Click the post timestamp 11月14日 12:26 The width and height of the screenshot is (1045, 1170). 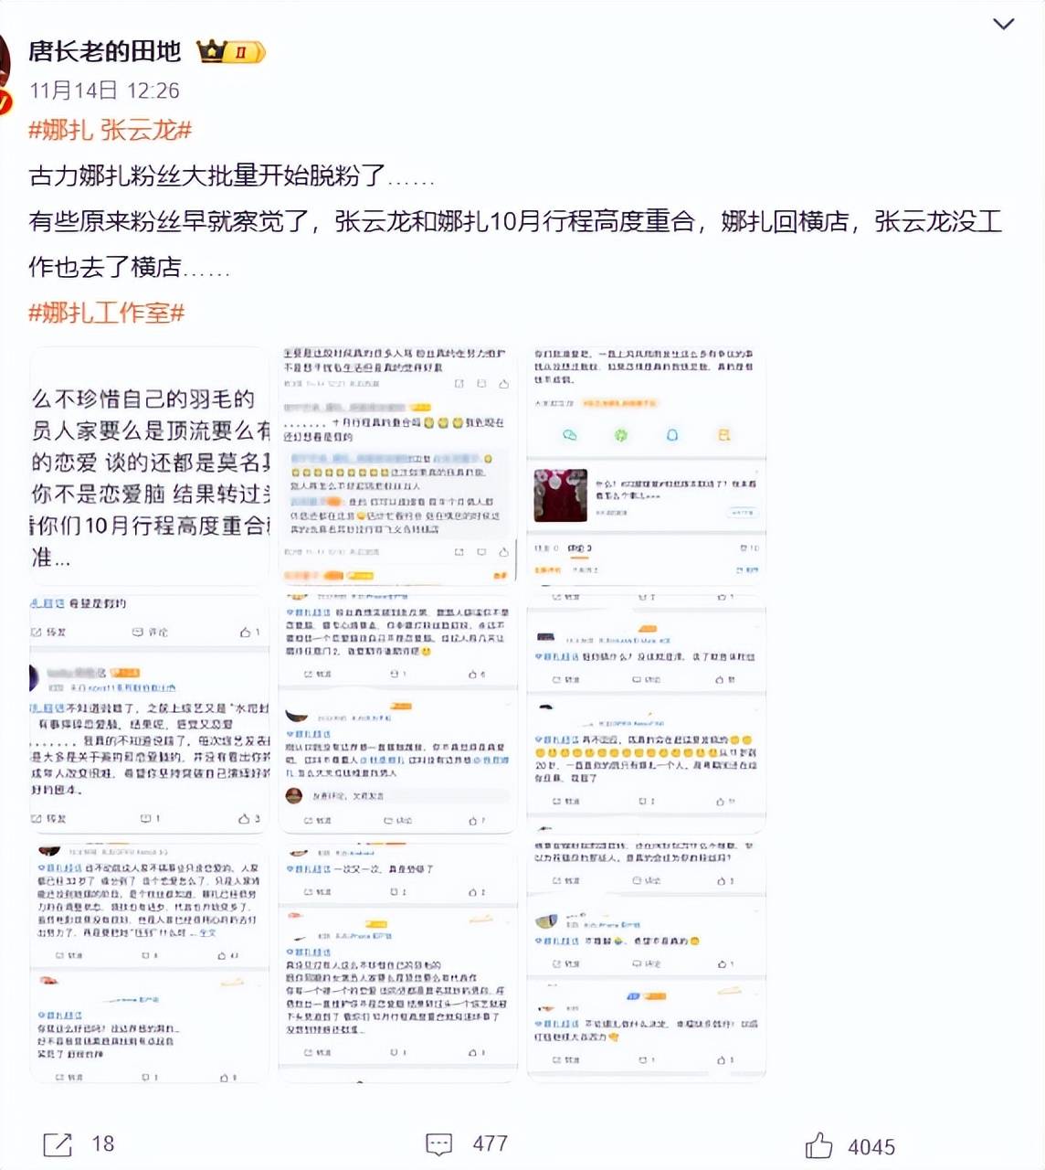(104, 90)
